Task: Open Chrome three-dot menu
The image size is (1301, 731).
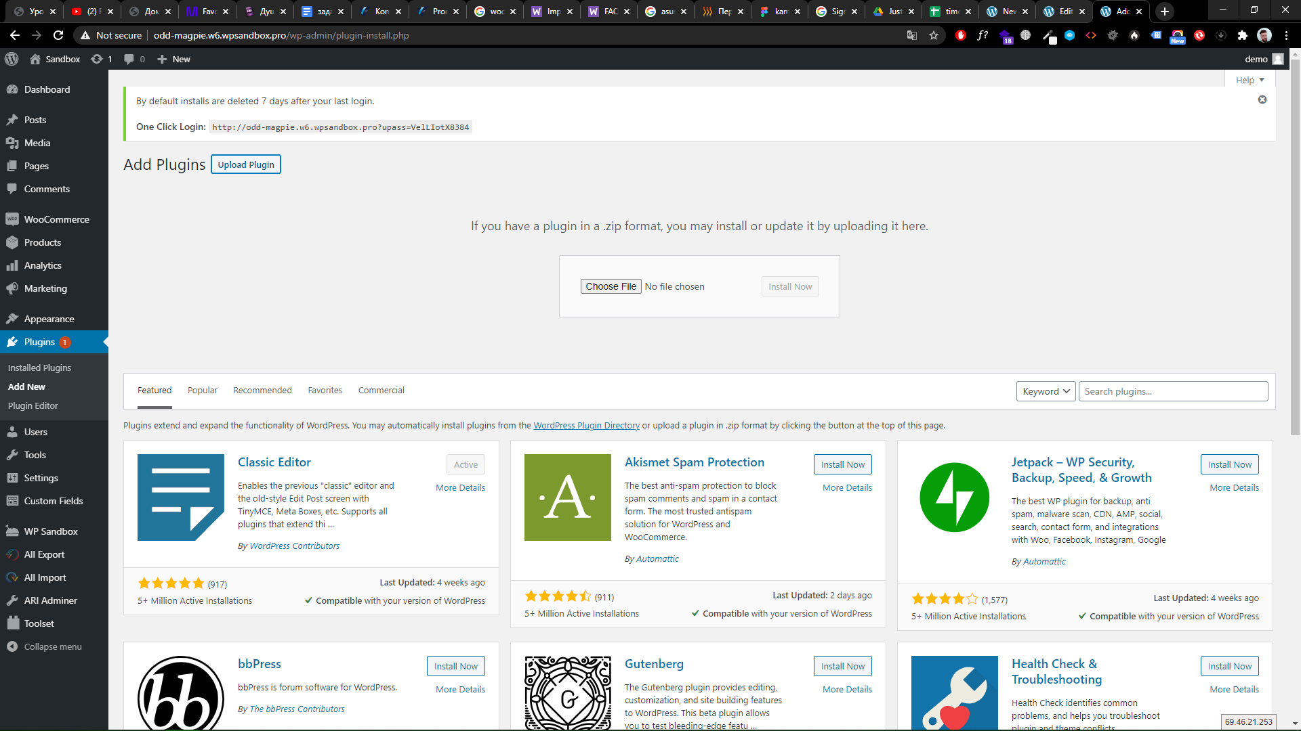Action: click(1286, 35)
